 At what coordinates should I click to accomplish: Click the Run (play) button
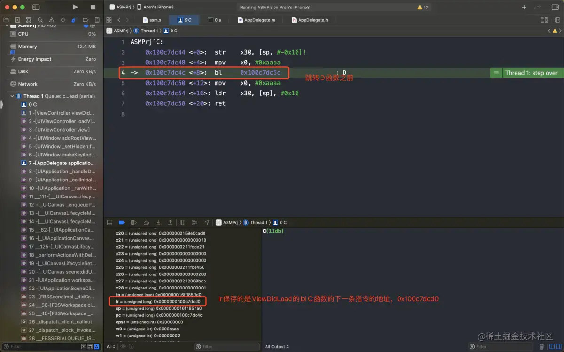(x=75, y=7)
